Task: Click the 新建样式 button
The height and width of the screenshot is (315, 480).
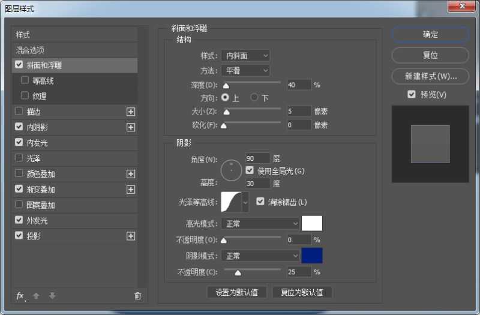Action: pos(430,76)
